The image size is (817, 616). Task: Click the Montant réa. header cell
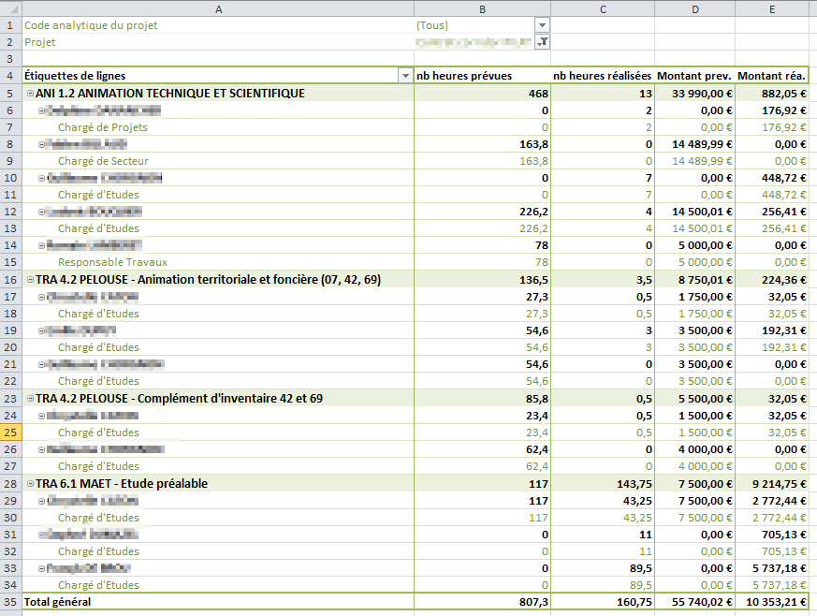(x=772, y=76)
